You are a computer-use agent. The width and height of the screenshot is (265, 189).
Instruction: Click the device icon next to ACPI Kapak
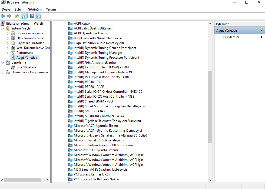[x=70, y=24]
